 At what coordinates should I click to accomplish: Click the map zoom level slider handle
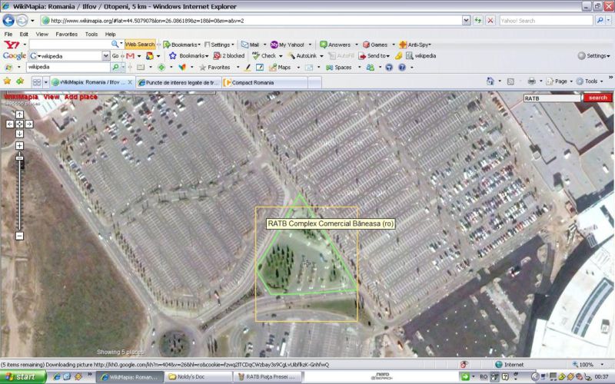tap(19, 157)
